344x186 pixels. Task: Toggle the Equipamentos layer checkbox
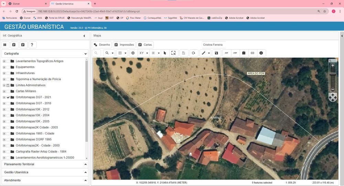point(8,67)
